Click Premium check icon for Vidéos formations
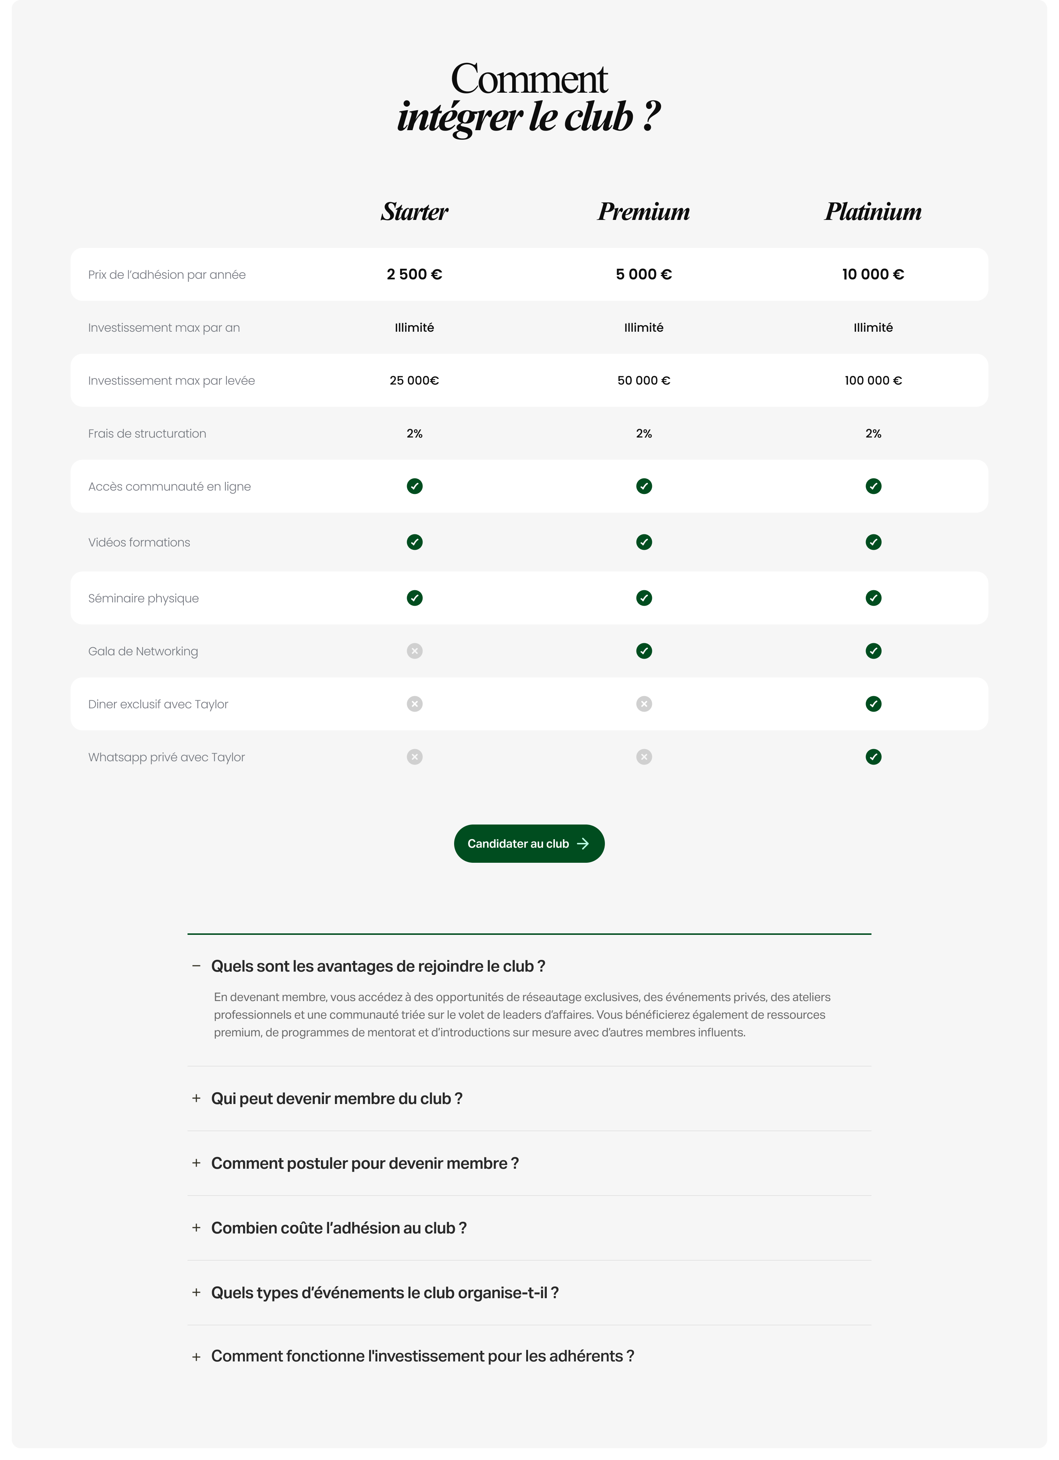The height and width of the screenshot is (1460, 1059). (x=644, y=542)
